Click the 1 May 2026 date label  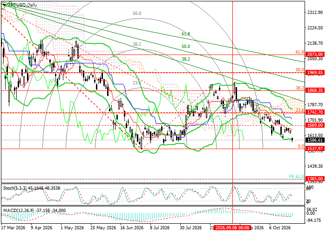(x=73, y=228)
